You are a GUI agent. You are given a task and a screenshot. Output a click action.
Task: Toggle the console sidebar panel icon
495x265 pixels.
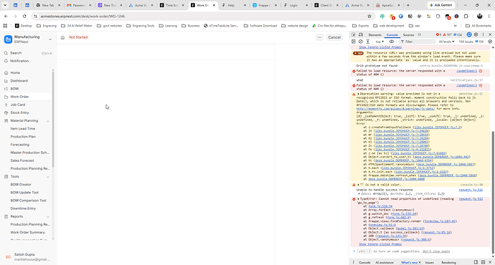(x=354, y=42)
